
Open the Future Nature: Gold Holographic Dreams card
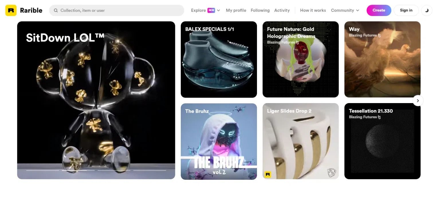point(300,60)
